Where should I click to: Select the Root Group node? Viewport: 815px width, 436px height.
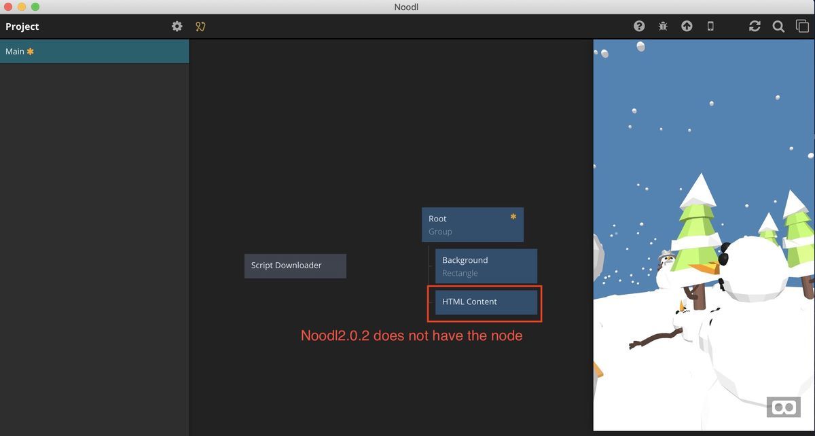tap(473, 225)
